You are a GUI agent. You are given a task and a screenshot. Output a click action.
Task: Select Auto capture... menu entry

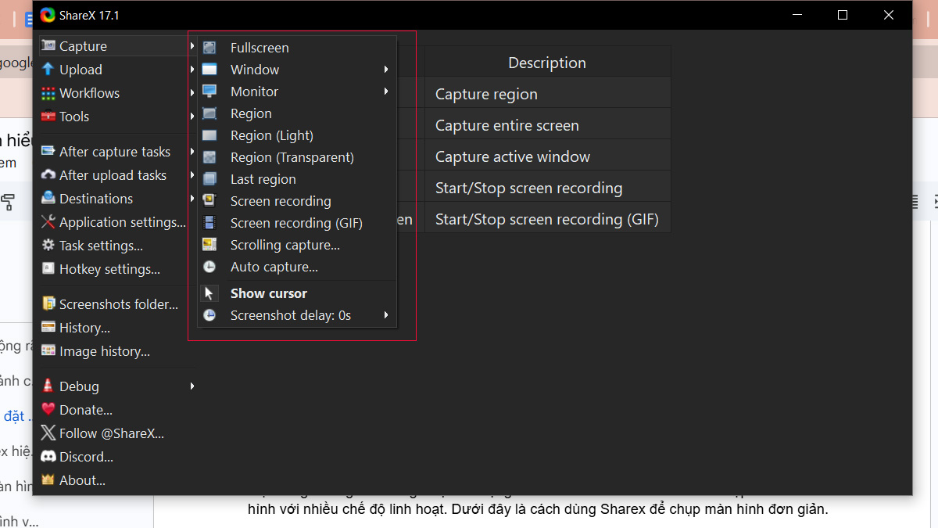[297, 267]
